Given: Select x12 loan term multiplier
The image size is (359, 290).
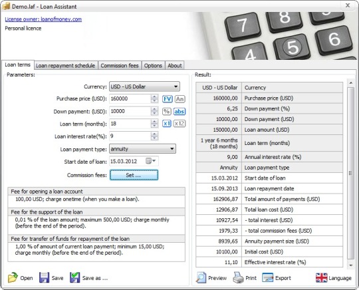Looking at the screenshot, I should [x=179, y=124].
